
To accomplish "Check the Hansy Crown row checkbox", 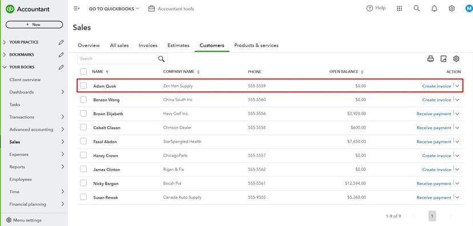I will pyautogui.click(x=83, y=155).
